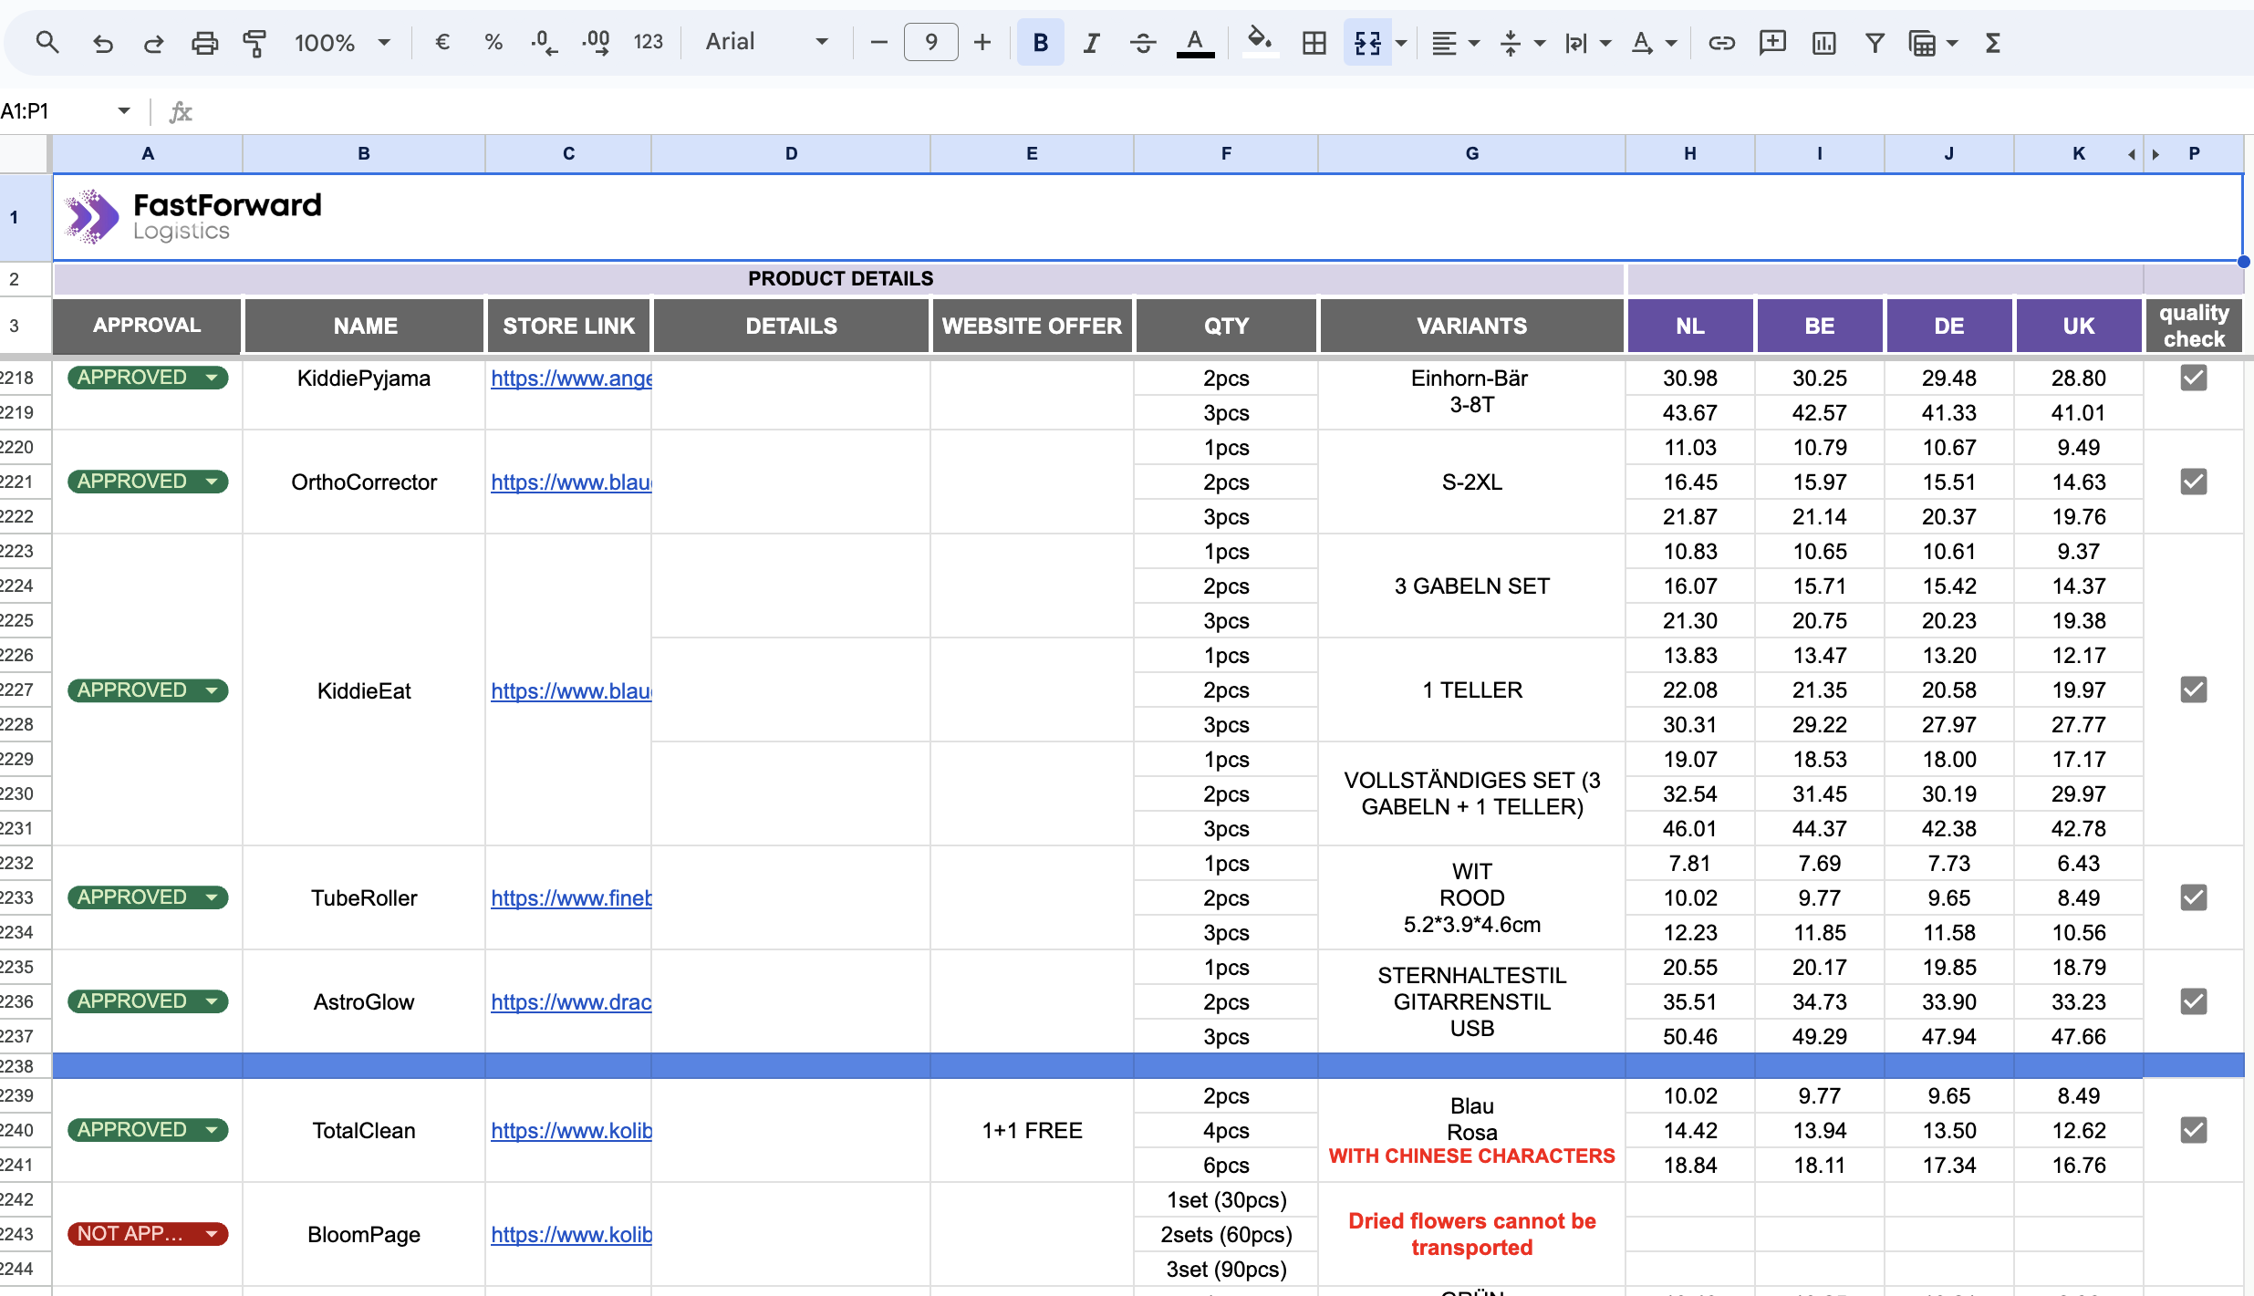Click the font size field

coord(930,42)
